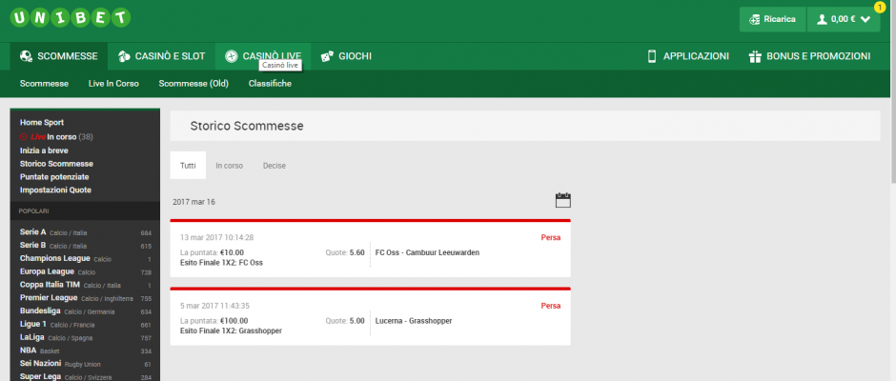
Task: Expand the account balance dropdown arrow
Action: point(865,19)
